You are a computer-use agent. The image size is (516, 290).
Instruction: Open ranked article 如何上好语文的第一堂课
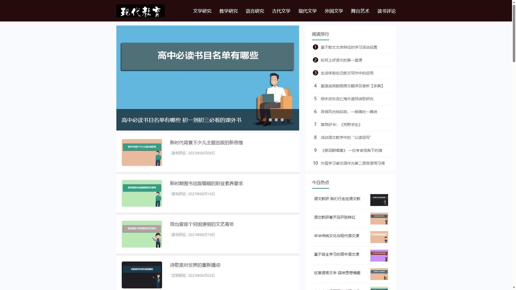tap(341, 60)
